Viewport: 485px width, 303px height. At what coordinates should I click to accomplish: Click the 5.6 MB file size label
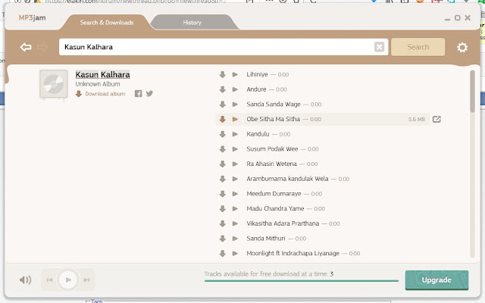tap(417, 120)
